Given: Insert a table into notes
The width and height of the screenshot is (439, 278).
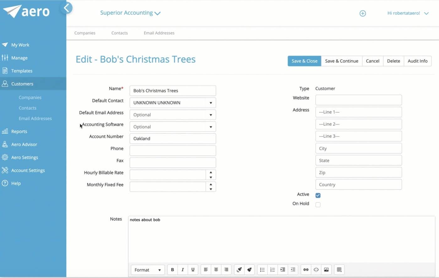Looking at the screenshot, I should click(x=339, y=270).
